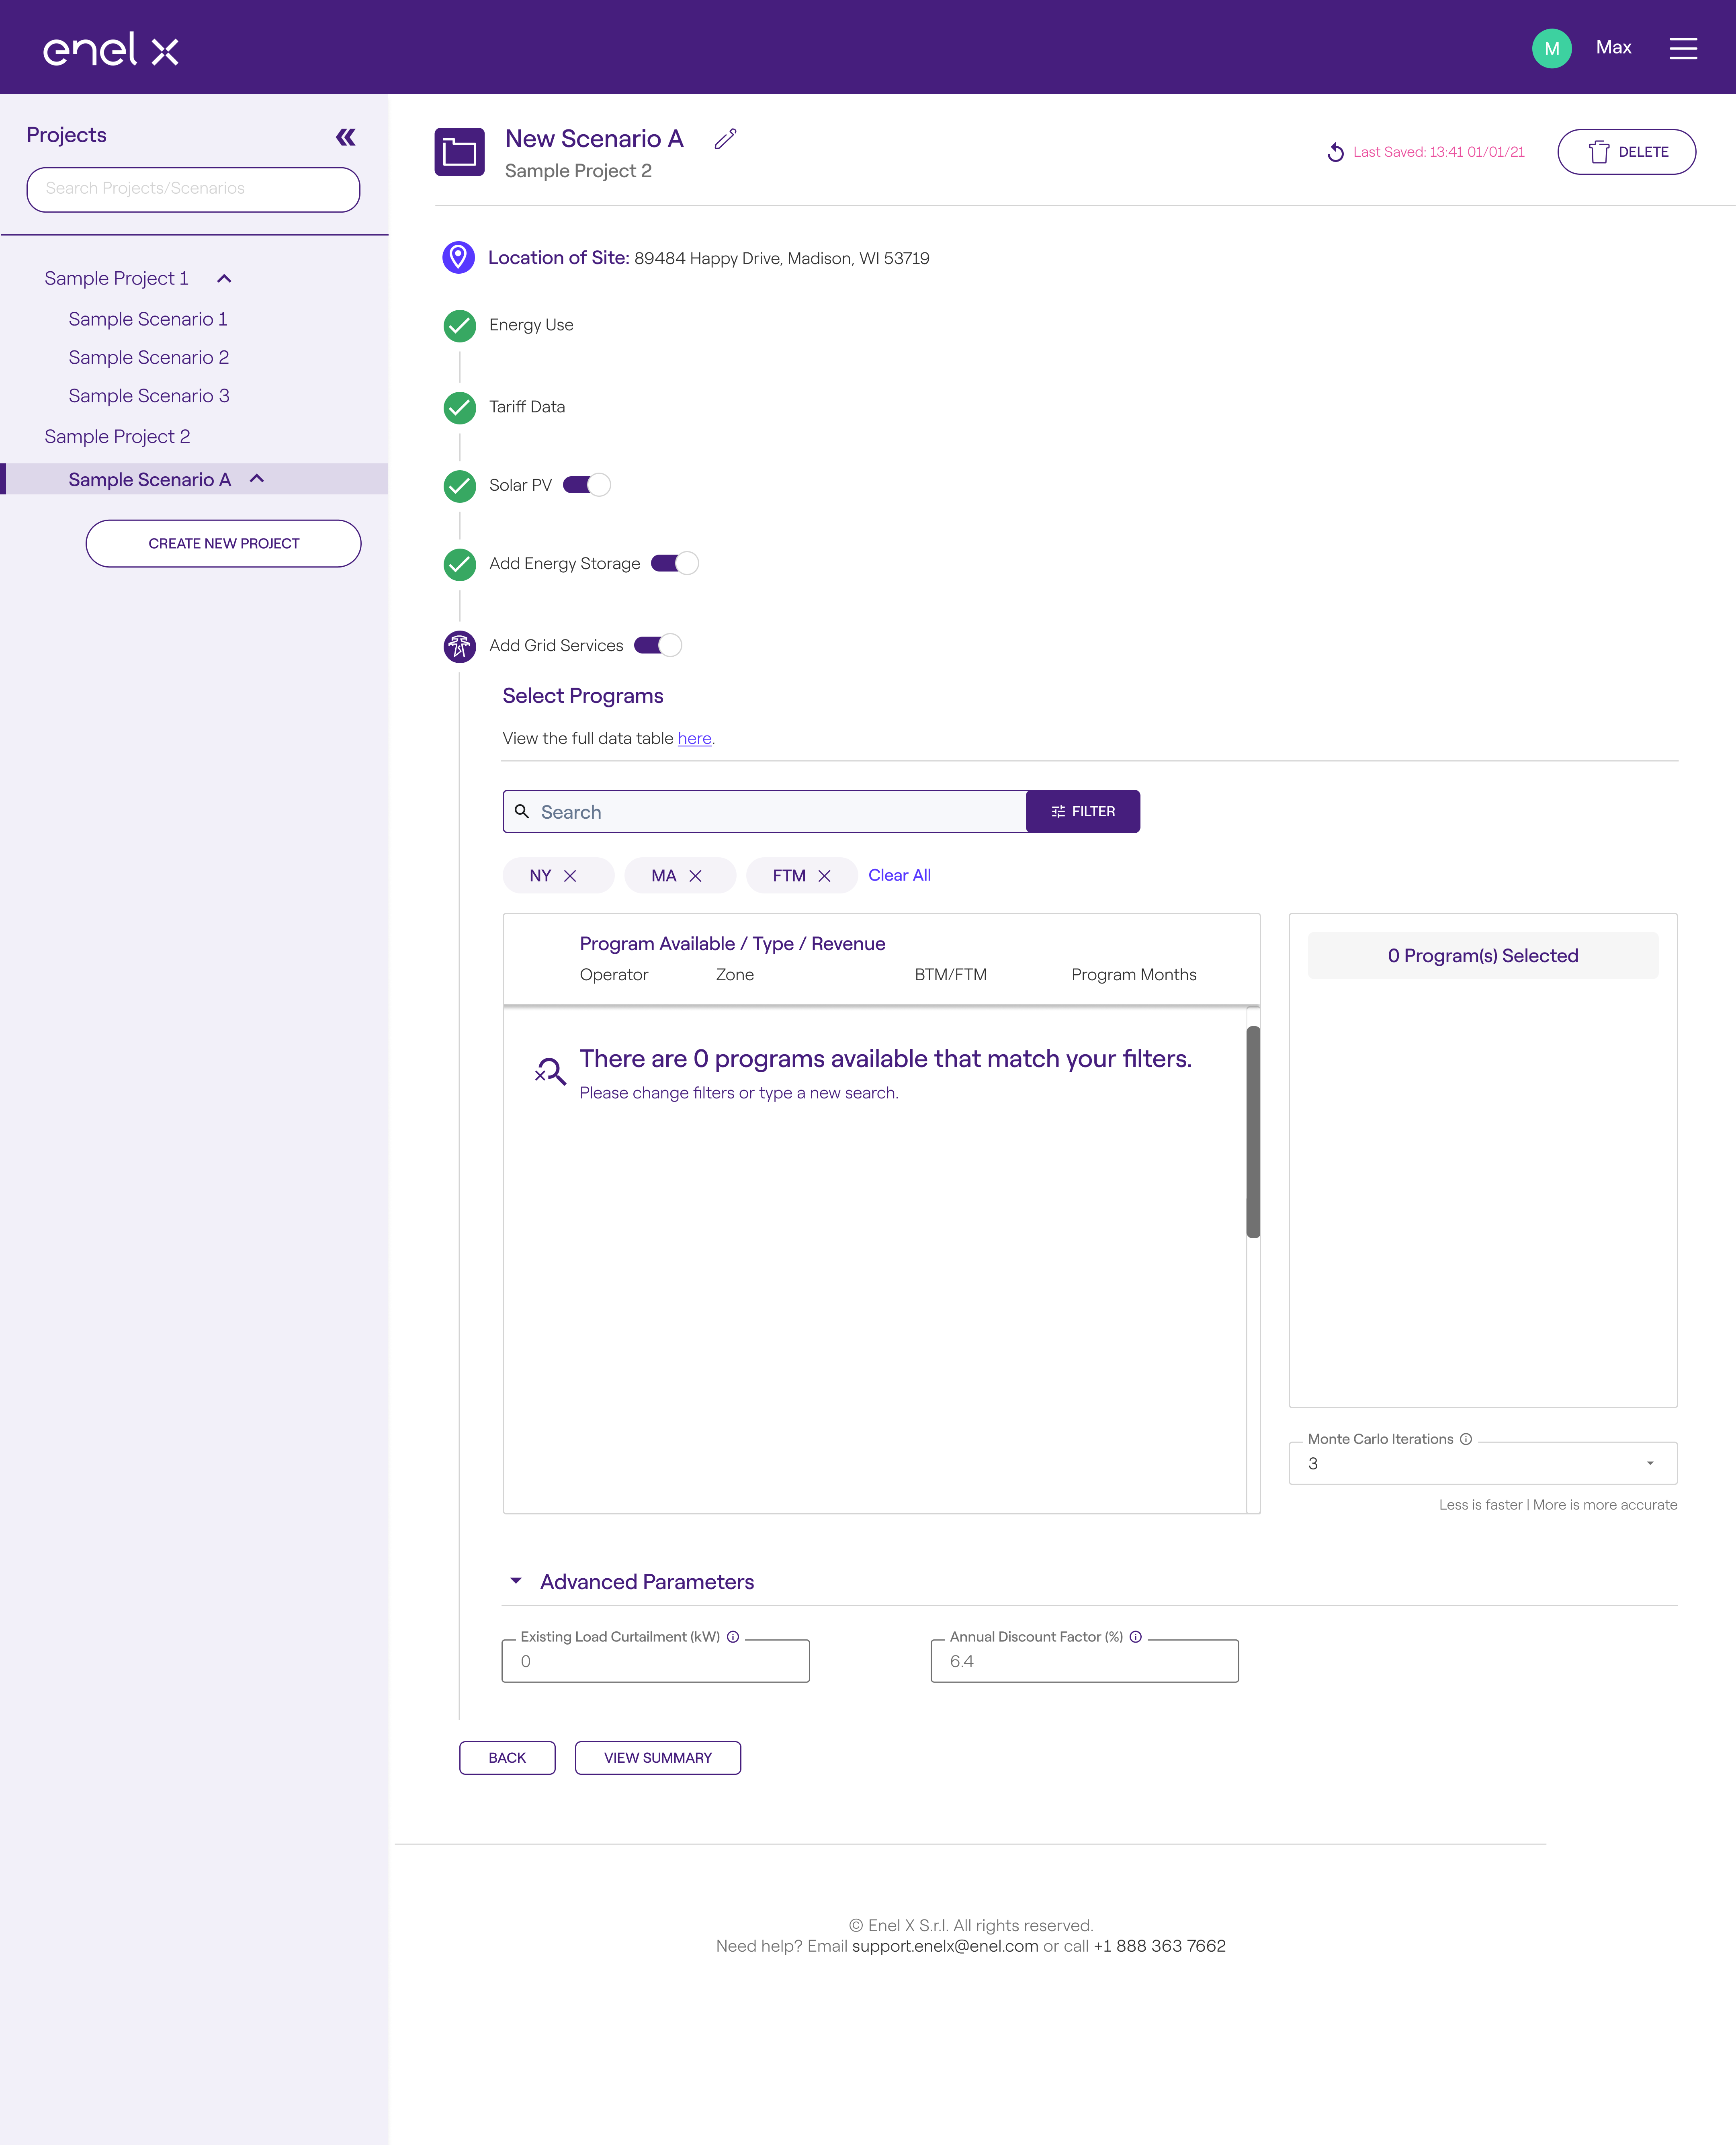Image resolution: width=1736 pixels, height=2145 pixels.
Task: Remove the MA filter chip
Action: tap(695, 876)
